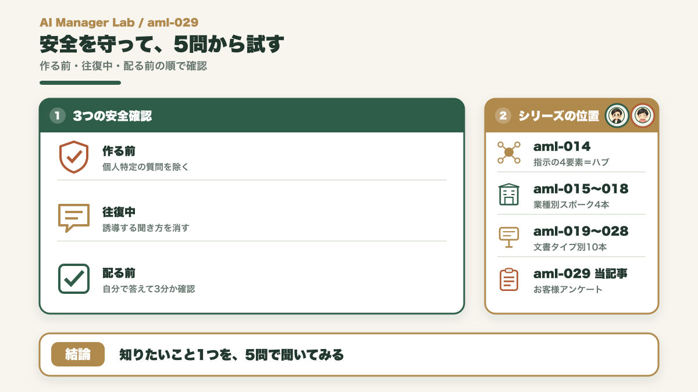Click the aml-019〜028 entry title
This screenshot has width=698, height=392.
(x=581, y=231)
